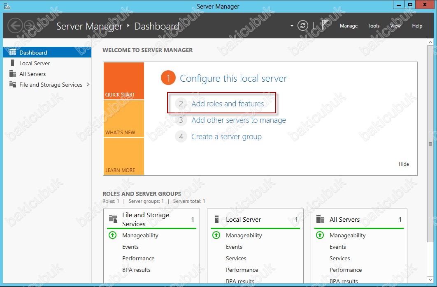Screen dimensions: 437x287
Task: Click the All Servers sidebar icon
Action: coord(12,73)
